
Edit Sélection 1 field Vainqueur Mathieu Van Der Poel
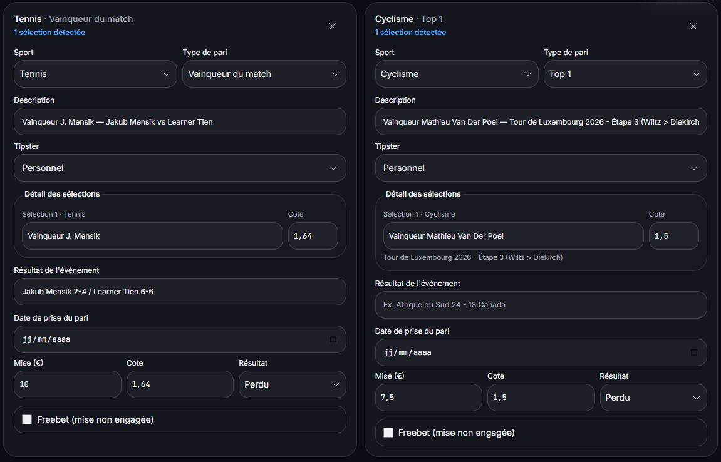pos(513,236)
